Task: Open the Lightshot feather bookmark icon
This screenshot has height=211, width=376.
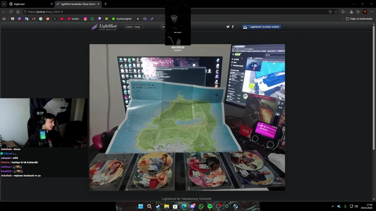Action: 152,19
